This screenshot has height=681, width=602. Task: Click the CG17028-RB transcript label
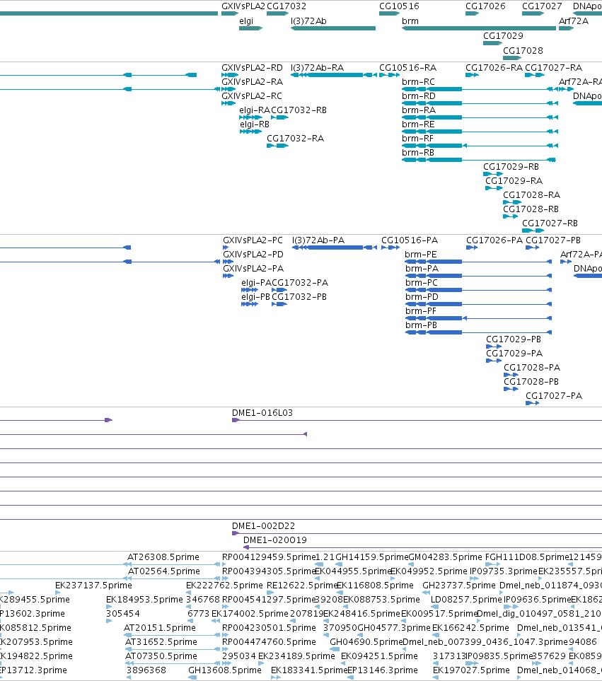pos(531,209)
